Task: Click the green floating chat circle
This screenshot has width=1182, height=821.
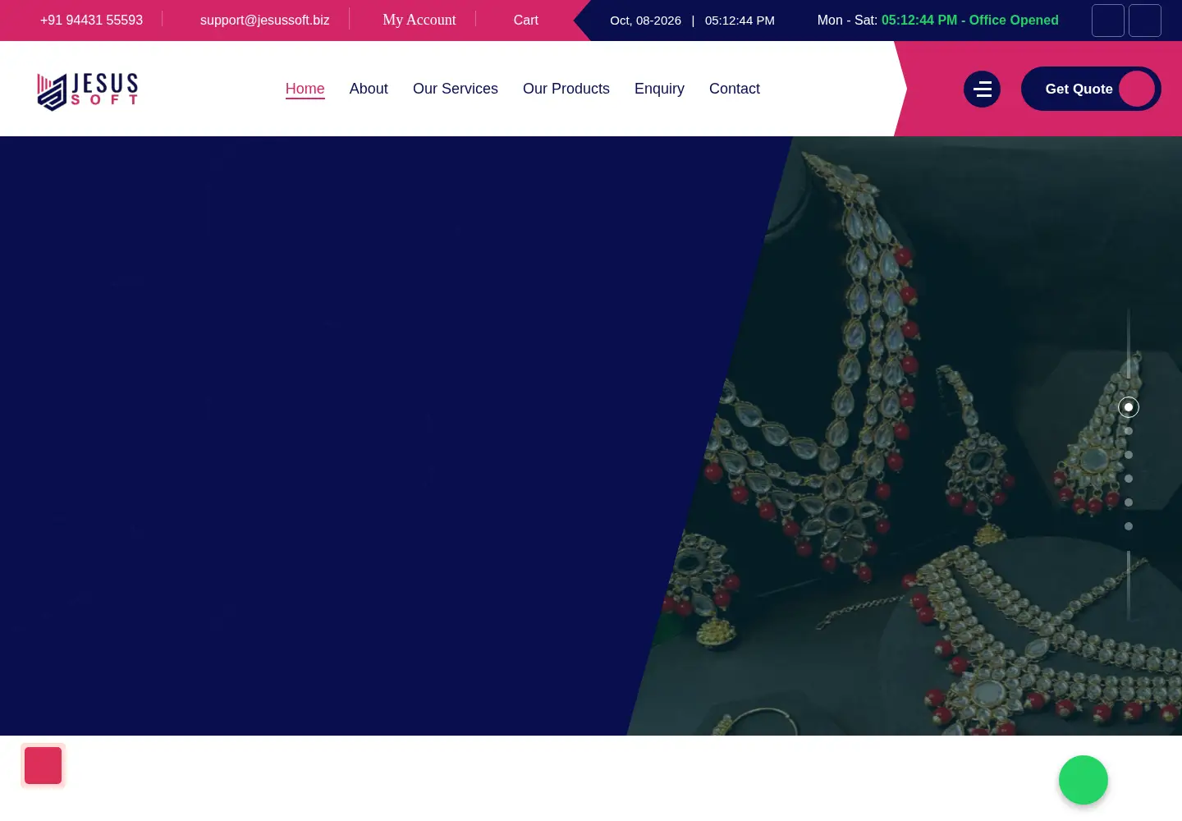Action: coord(1083,780)
